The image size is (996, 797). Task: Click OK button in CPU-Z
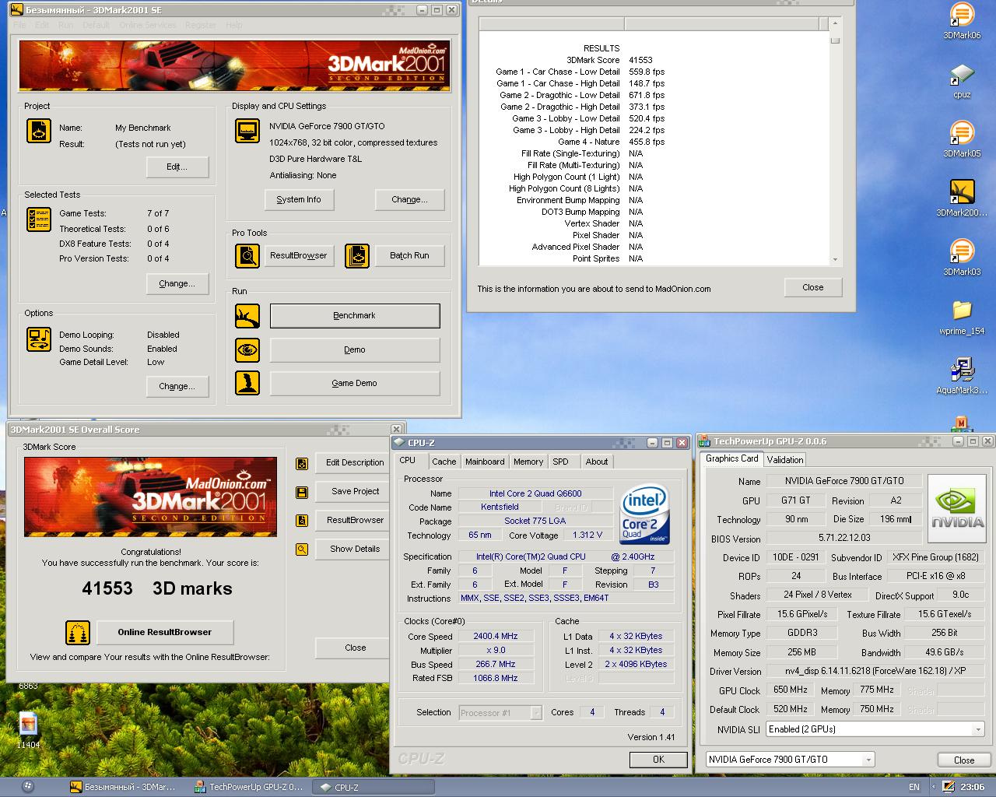coord(658,760)
